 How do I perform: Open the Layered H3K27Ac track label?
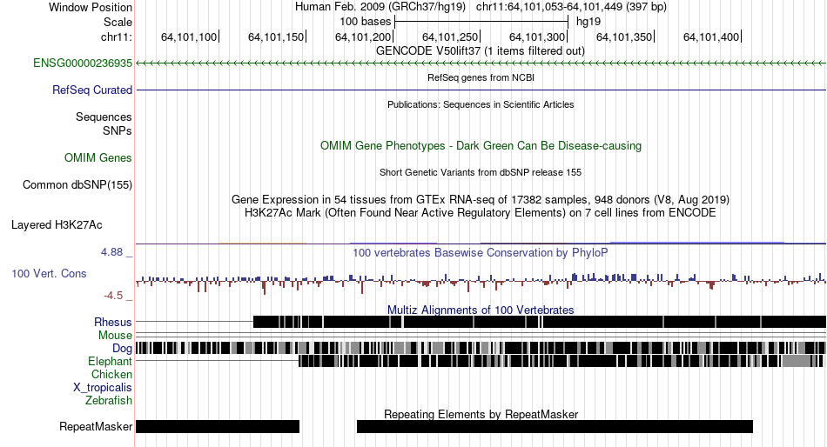[x=57, y=225]
